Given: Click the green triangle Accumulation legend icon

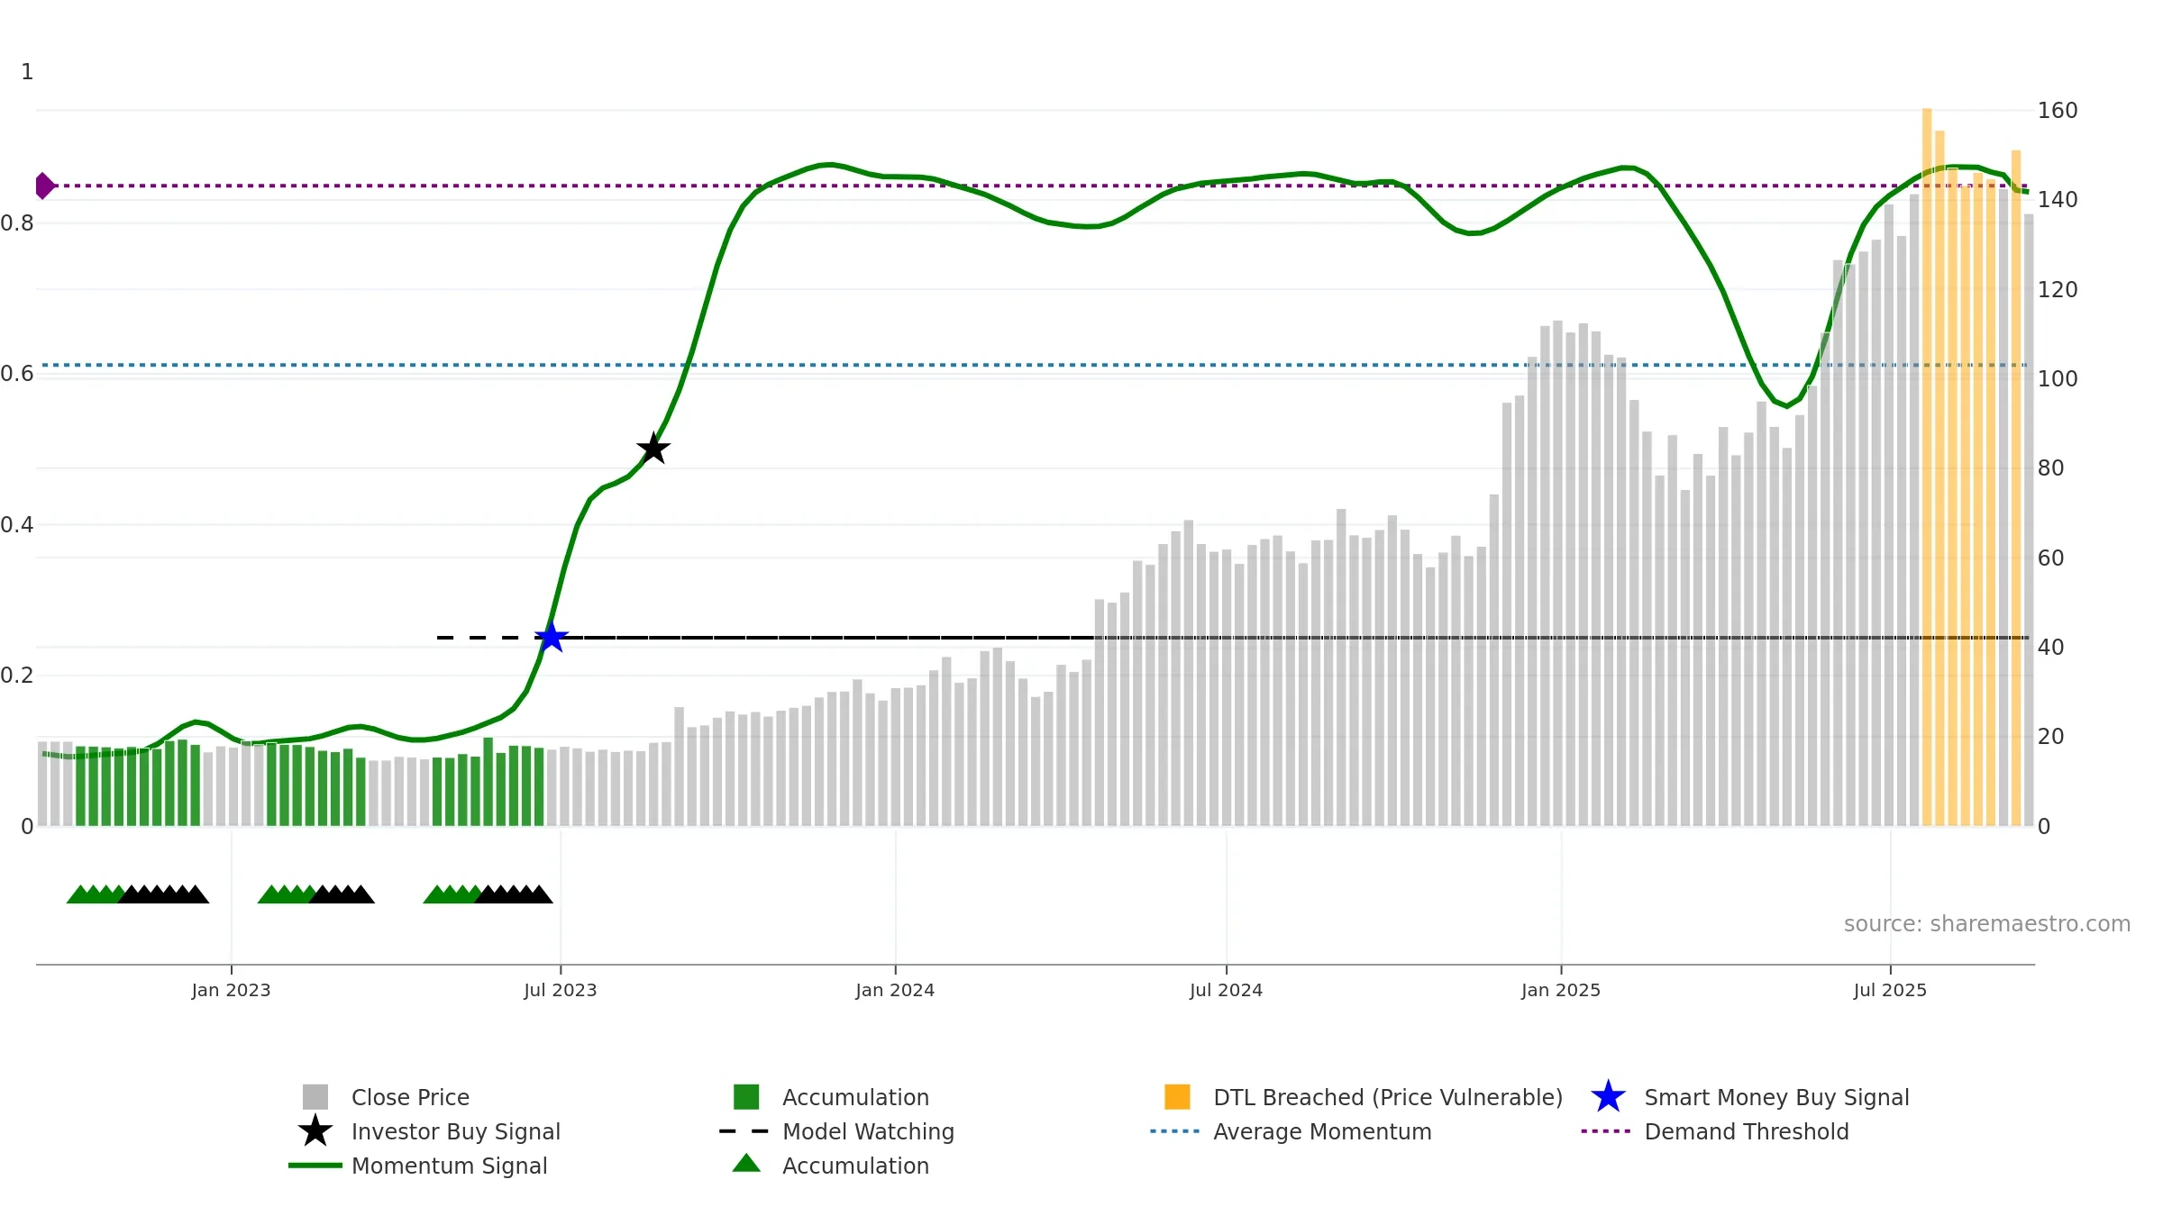Looking at the screenshot, I should [x=746, y=1163].
